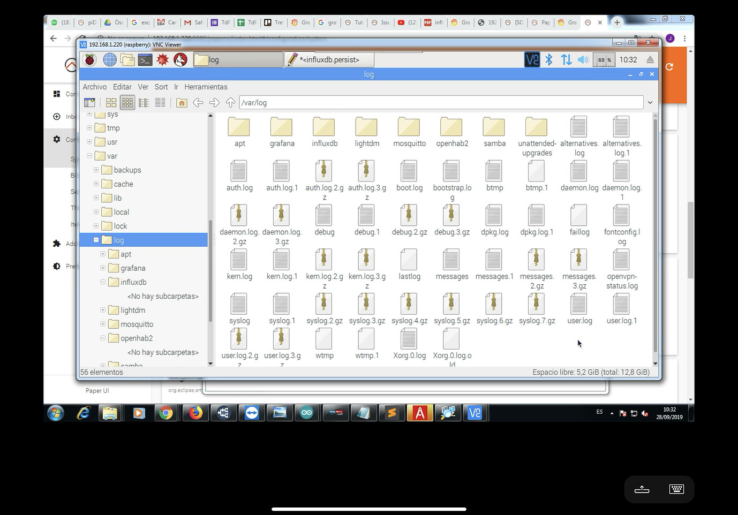Open the terminal from the panel

pos(145,60)
